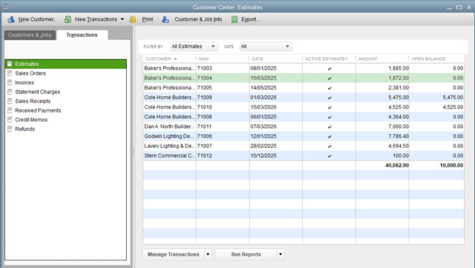
Task: Click the Sales Receipts document icon
Action: [10, 101]
